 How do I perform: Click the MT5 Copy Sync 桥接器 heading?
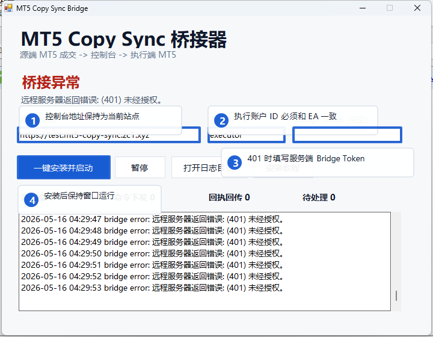coord(124,39)
